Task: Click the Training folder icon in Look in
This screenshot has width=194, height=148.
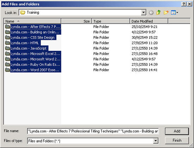Action: (23, 12)
